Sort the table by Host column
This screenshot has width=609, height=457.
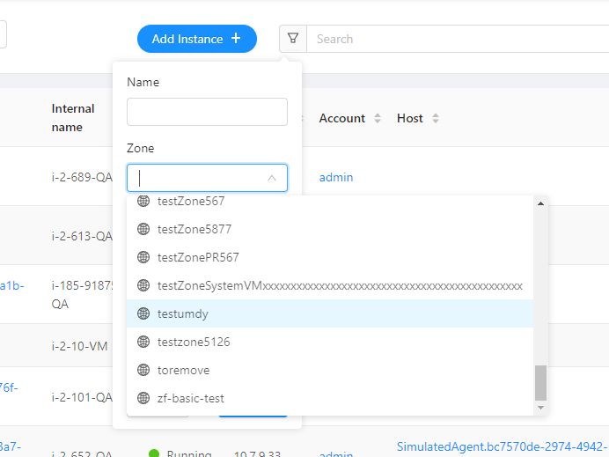[x=436, y=118]
